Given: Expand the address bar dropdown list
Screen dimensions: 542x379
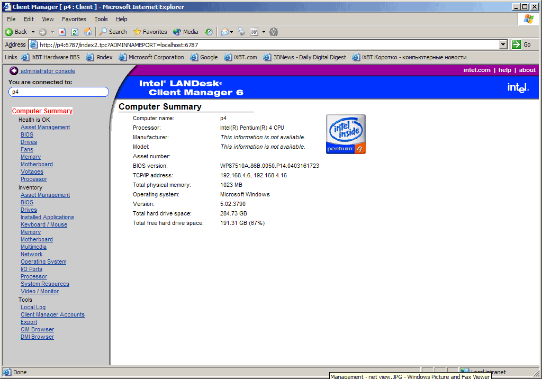Looking at the screenshot, I should point(503,44).
